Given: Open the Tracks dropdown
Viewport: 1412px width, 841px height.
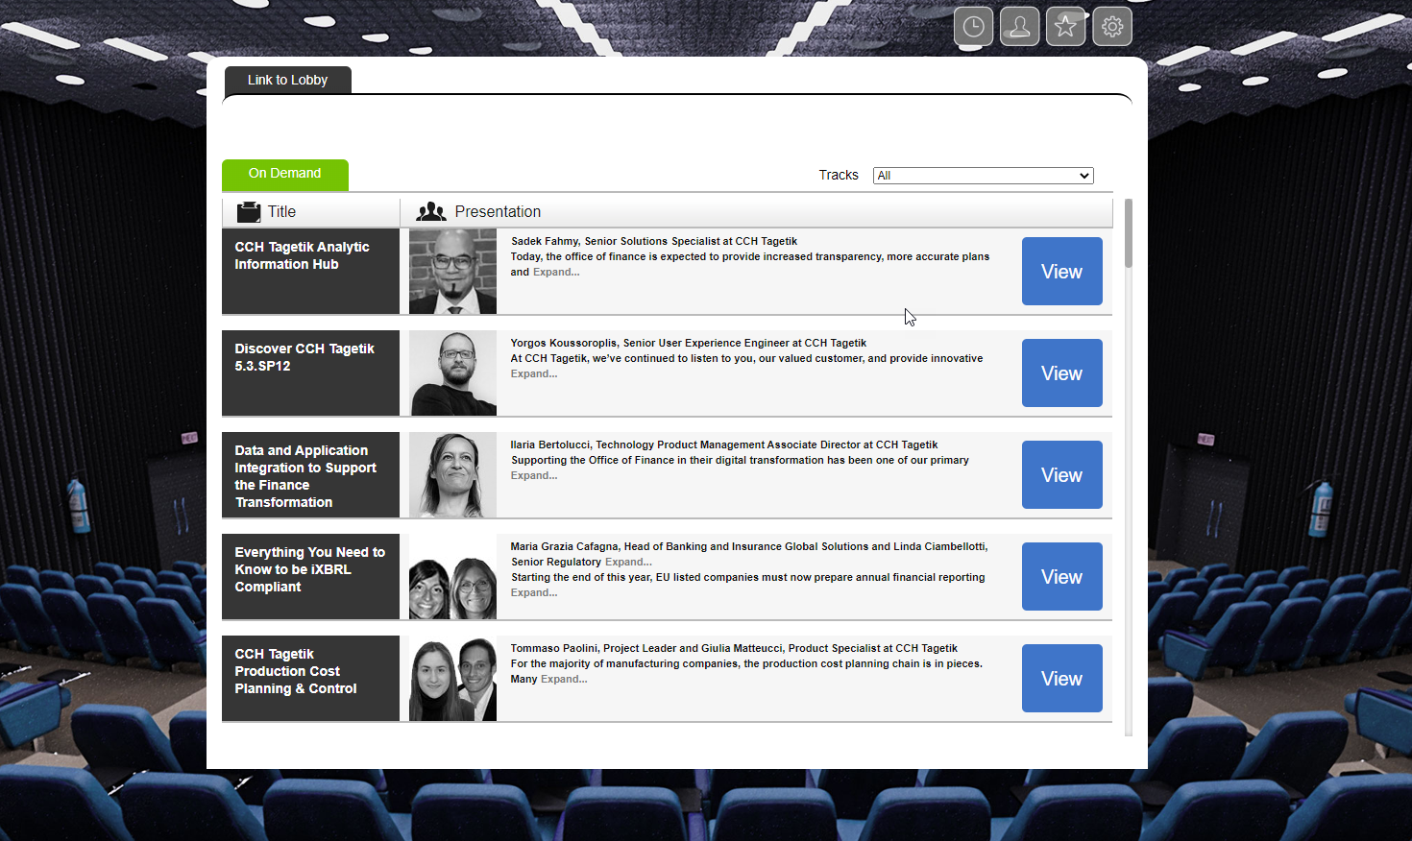Looking at the screenshot, I should 983,176.
